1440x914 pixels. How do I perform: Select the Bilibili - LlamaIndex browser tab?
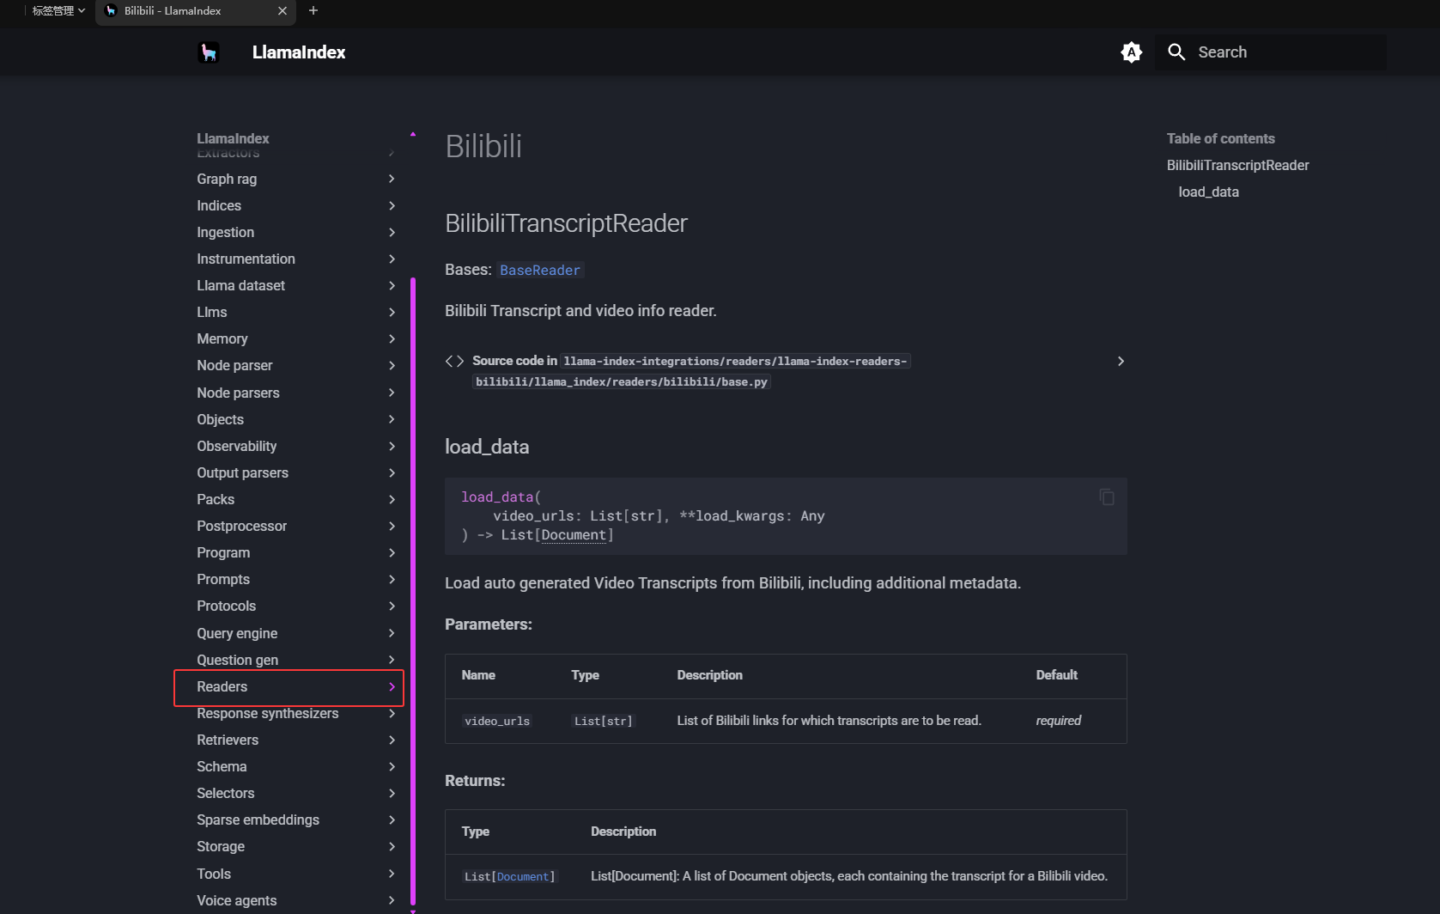(x=196, y=11)
